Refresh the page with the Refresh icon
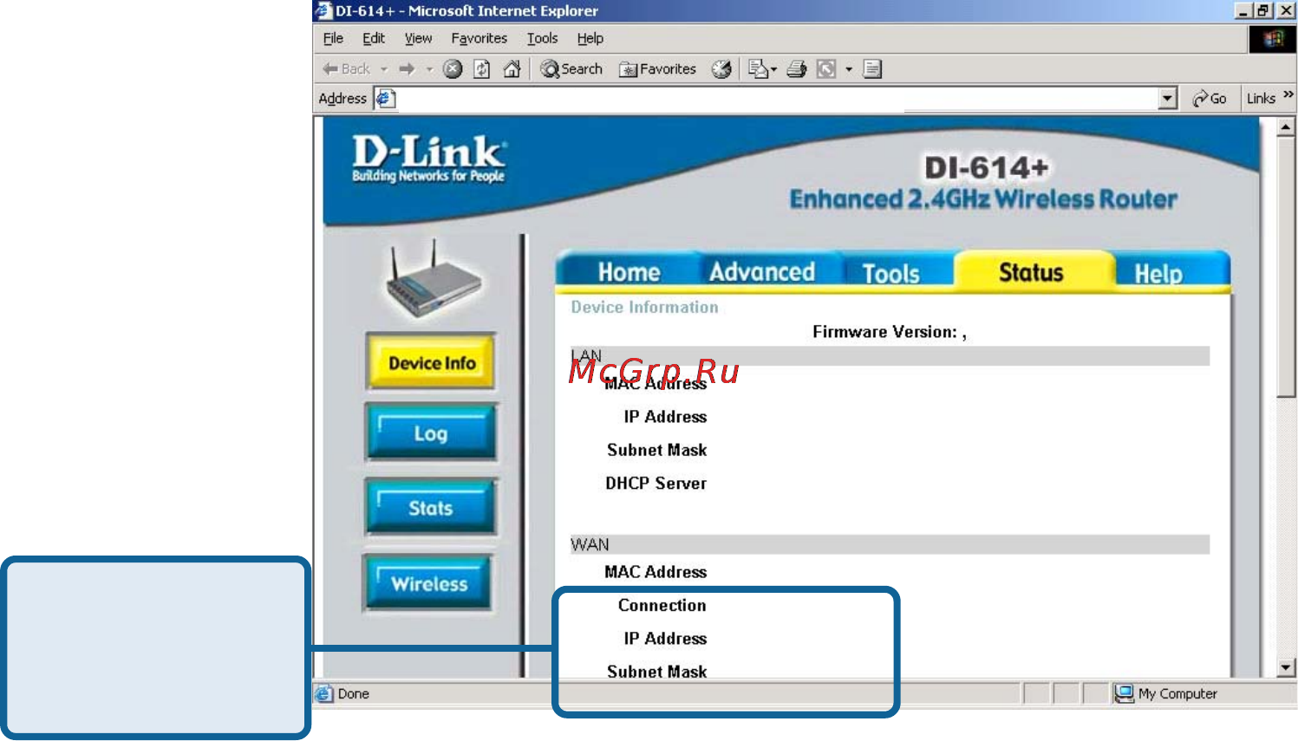Viewport: 1298px width, 741px height. tap(482, 69)
